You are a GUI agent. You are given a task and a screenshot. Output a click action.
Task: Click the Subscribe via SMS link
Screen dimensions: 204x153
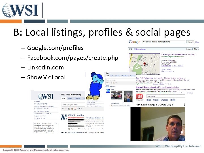(40, 118)
